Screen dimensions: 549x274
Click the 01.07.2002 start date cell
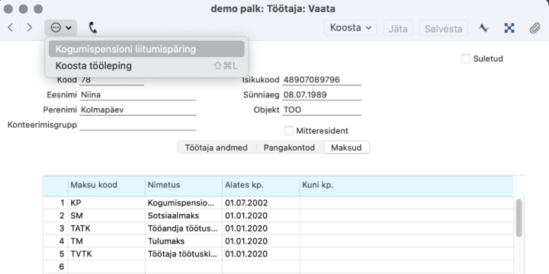261,203
